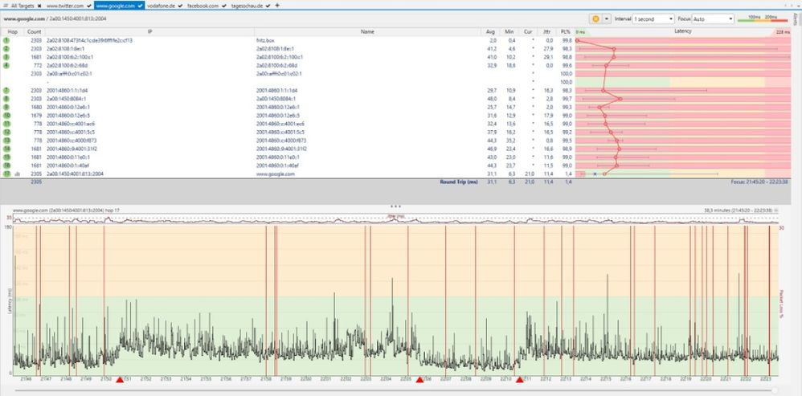Add a new target tab with plus
The image size is (802, 396).
(x=277, y=6)
